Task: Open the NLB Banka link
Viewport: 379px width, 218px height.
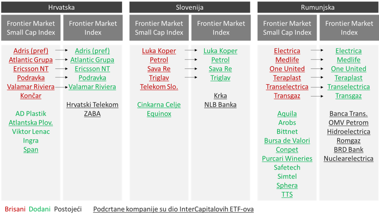Action: pyautogui.click(x=221, y=105)
